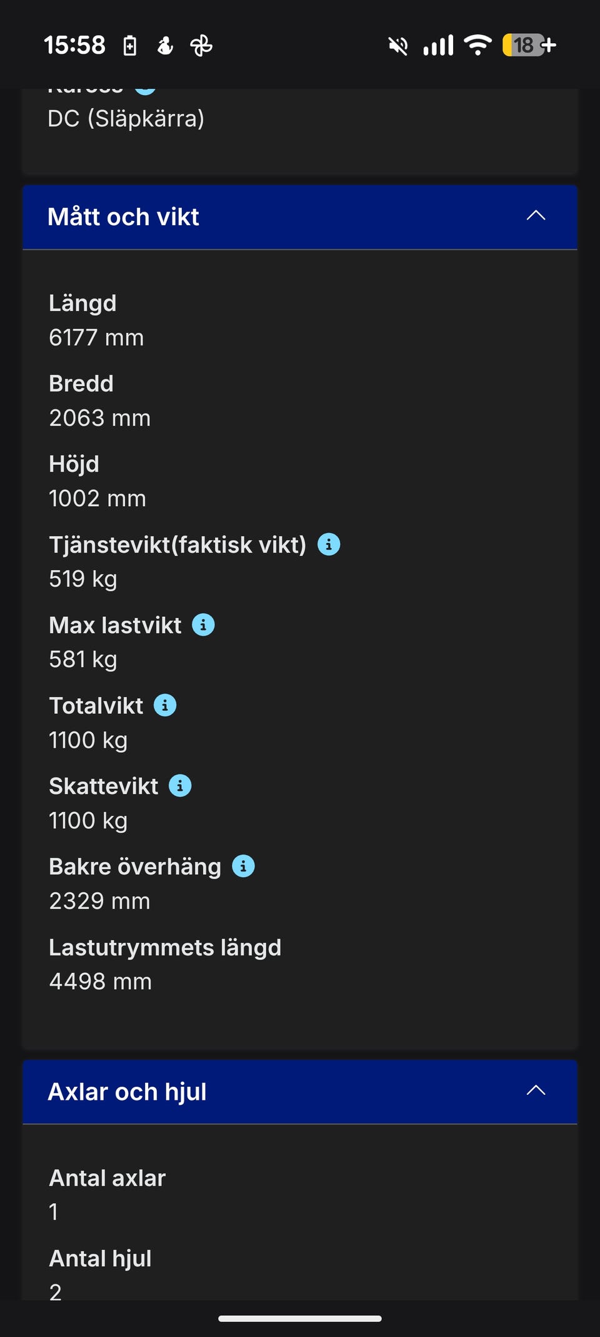This screenshot has height=1337, width=600.
Task: Tap the Axlar och hjul header
Action: [x=127, y=1092]
